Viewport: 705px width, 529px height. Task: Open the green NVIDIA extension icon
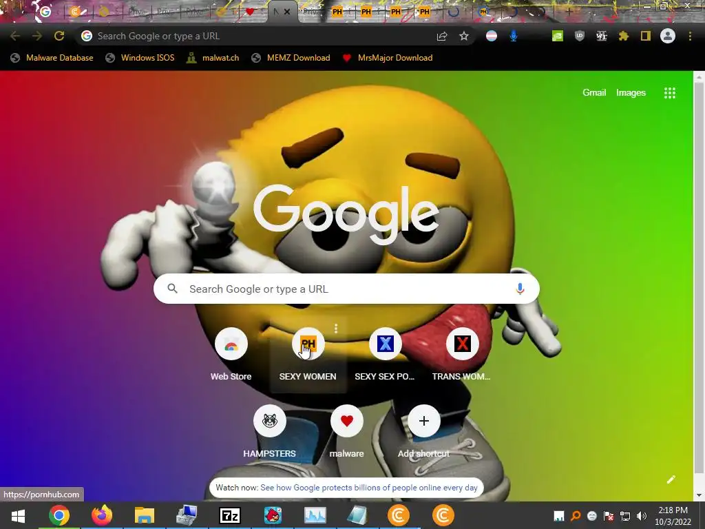click(558, 36)
